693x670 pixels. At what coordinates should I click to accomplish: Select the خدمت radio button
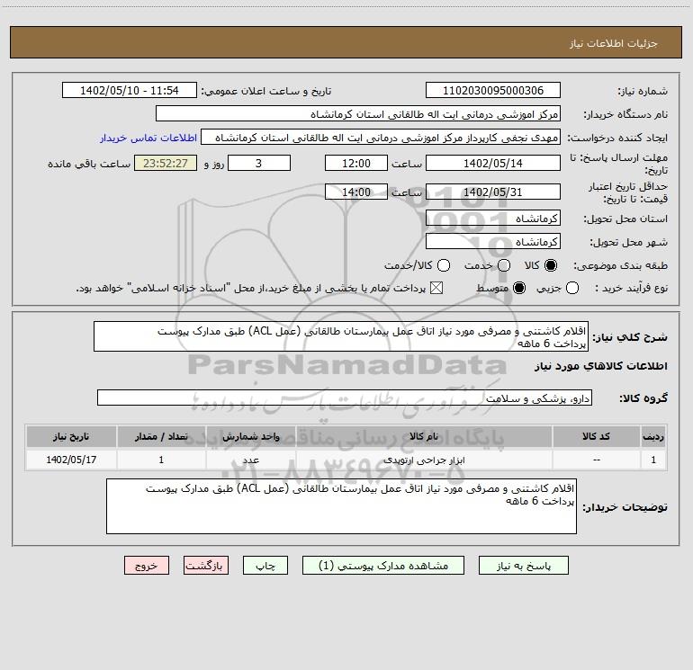504,265
